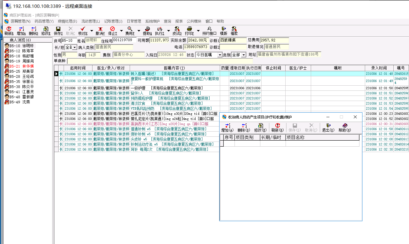
Task: Open the 记账管理(J) menu
Action: coord(113,21)
